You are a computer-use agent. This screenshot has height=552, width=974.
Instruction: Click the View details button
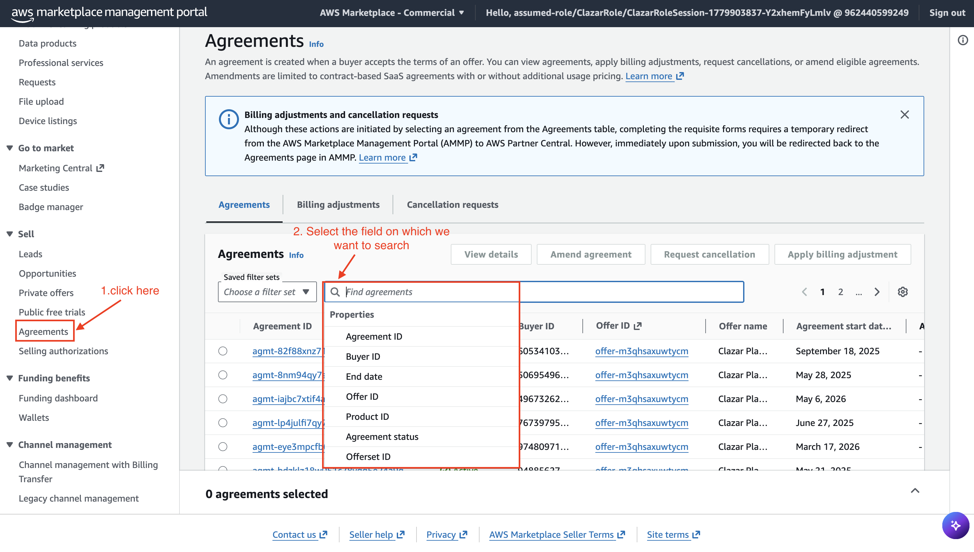tap(491, 254)
